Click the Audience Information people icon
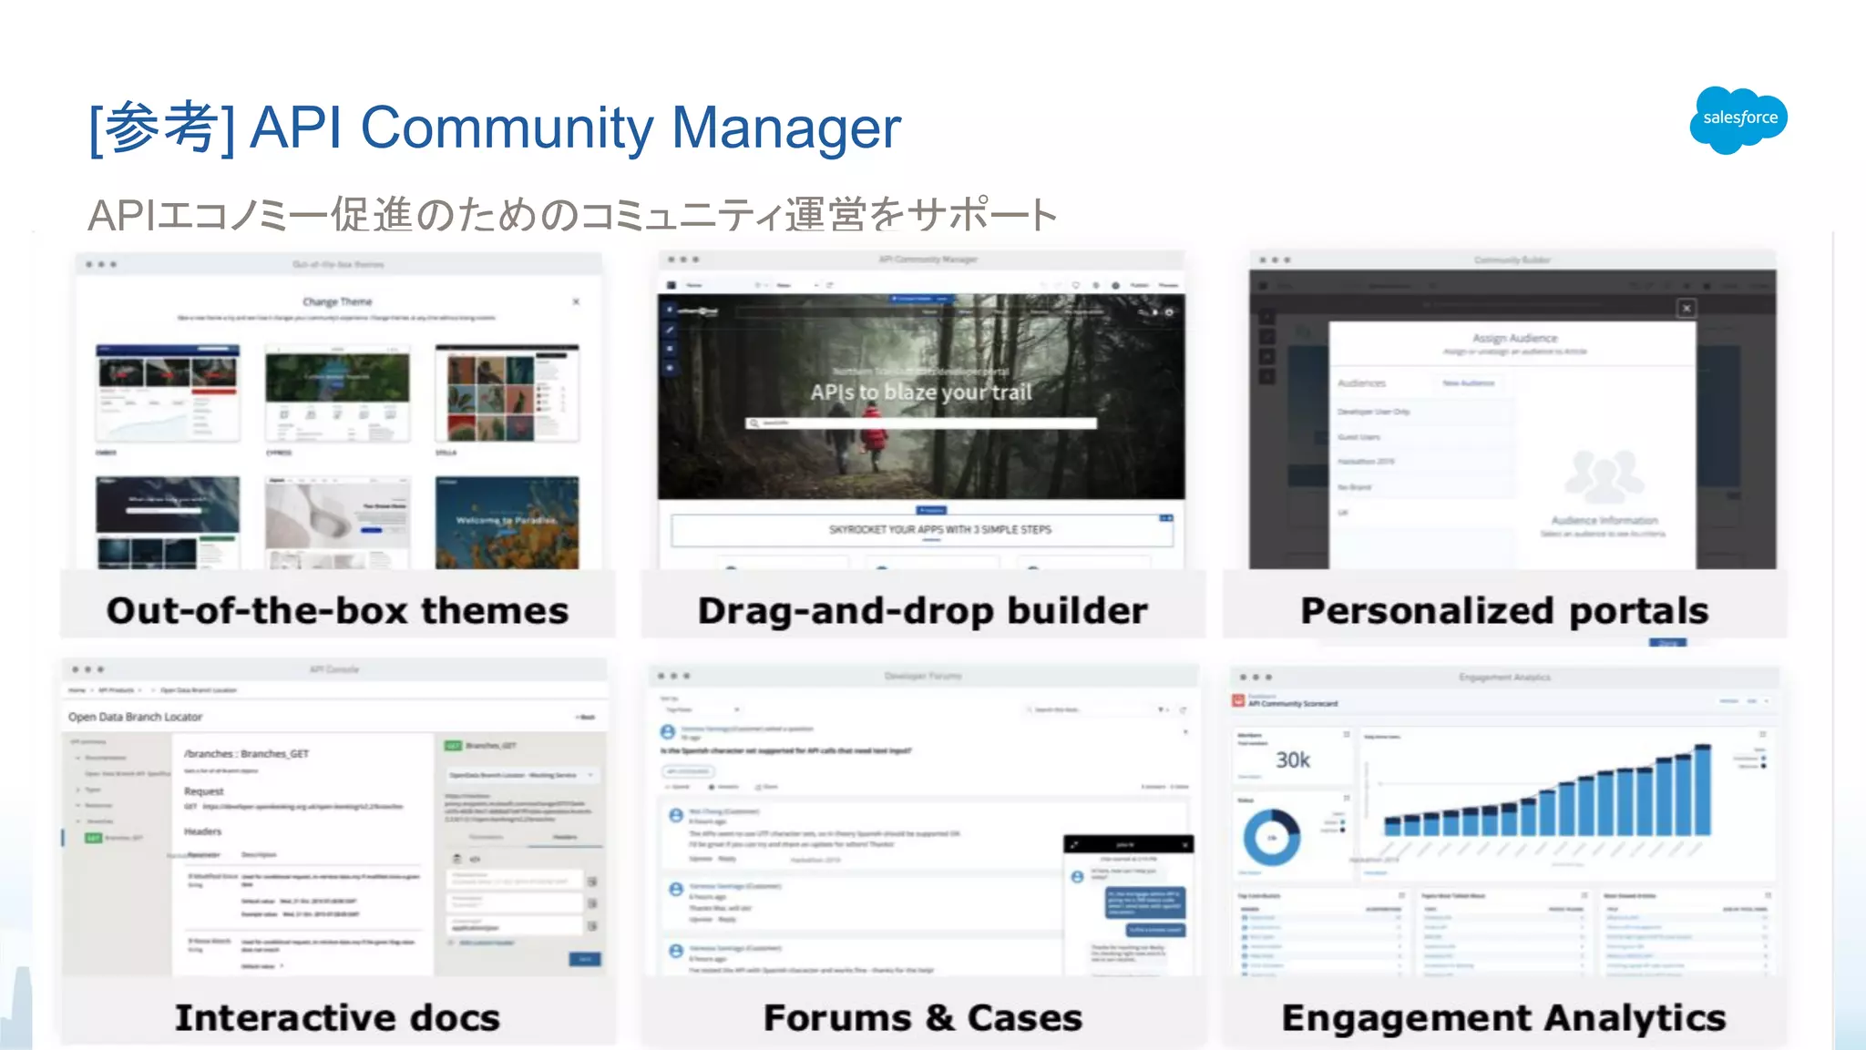 click(1605, 476)
